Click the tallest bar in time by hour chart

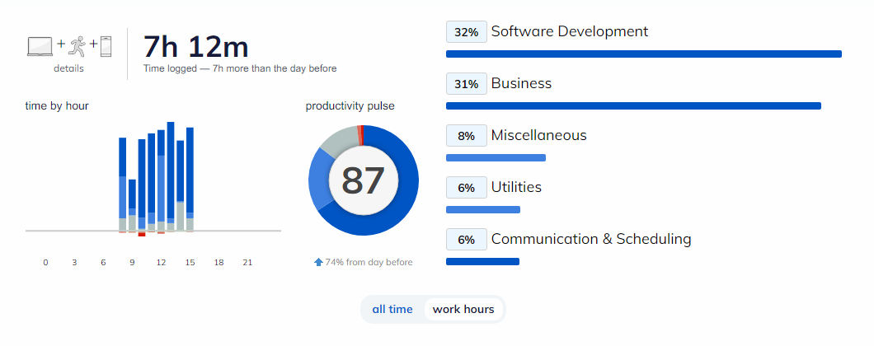(171, 176)
